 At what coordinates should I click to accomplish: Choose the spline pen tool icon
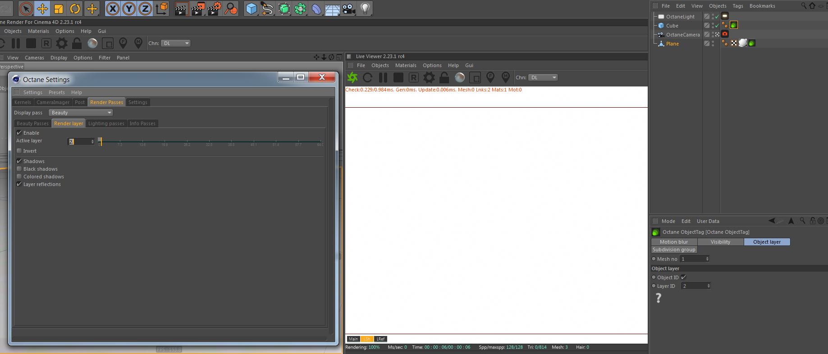pyautogui.click(x=268, y=9)
